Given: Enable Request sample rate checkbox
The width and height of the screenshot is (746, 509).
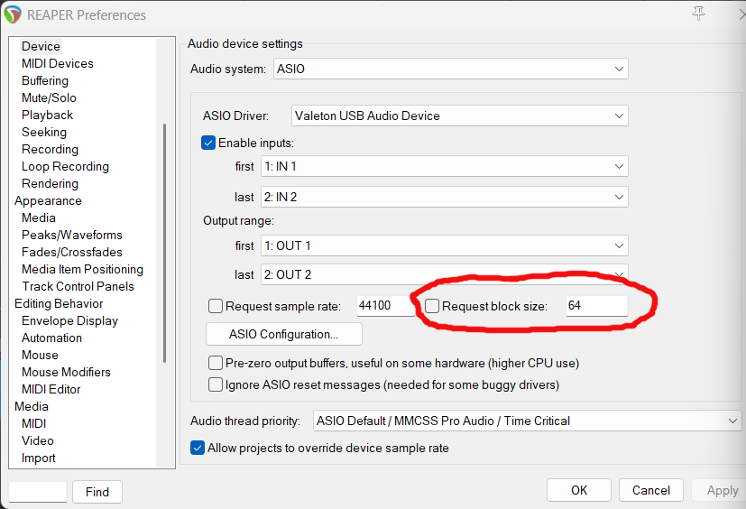Looking at the screenshot, I should click(x=216, y=306).
